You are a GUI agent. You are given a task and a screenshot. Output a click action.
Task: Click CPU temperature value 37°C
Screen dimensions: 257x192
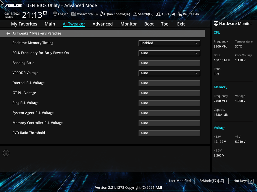238,46
